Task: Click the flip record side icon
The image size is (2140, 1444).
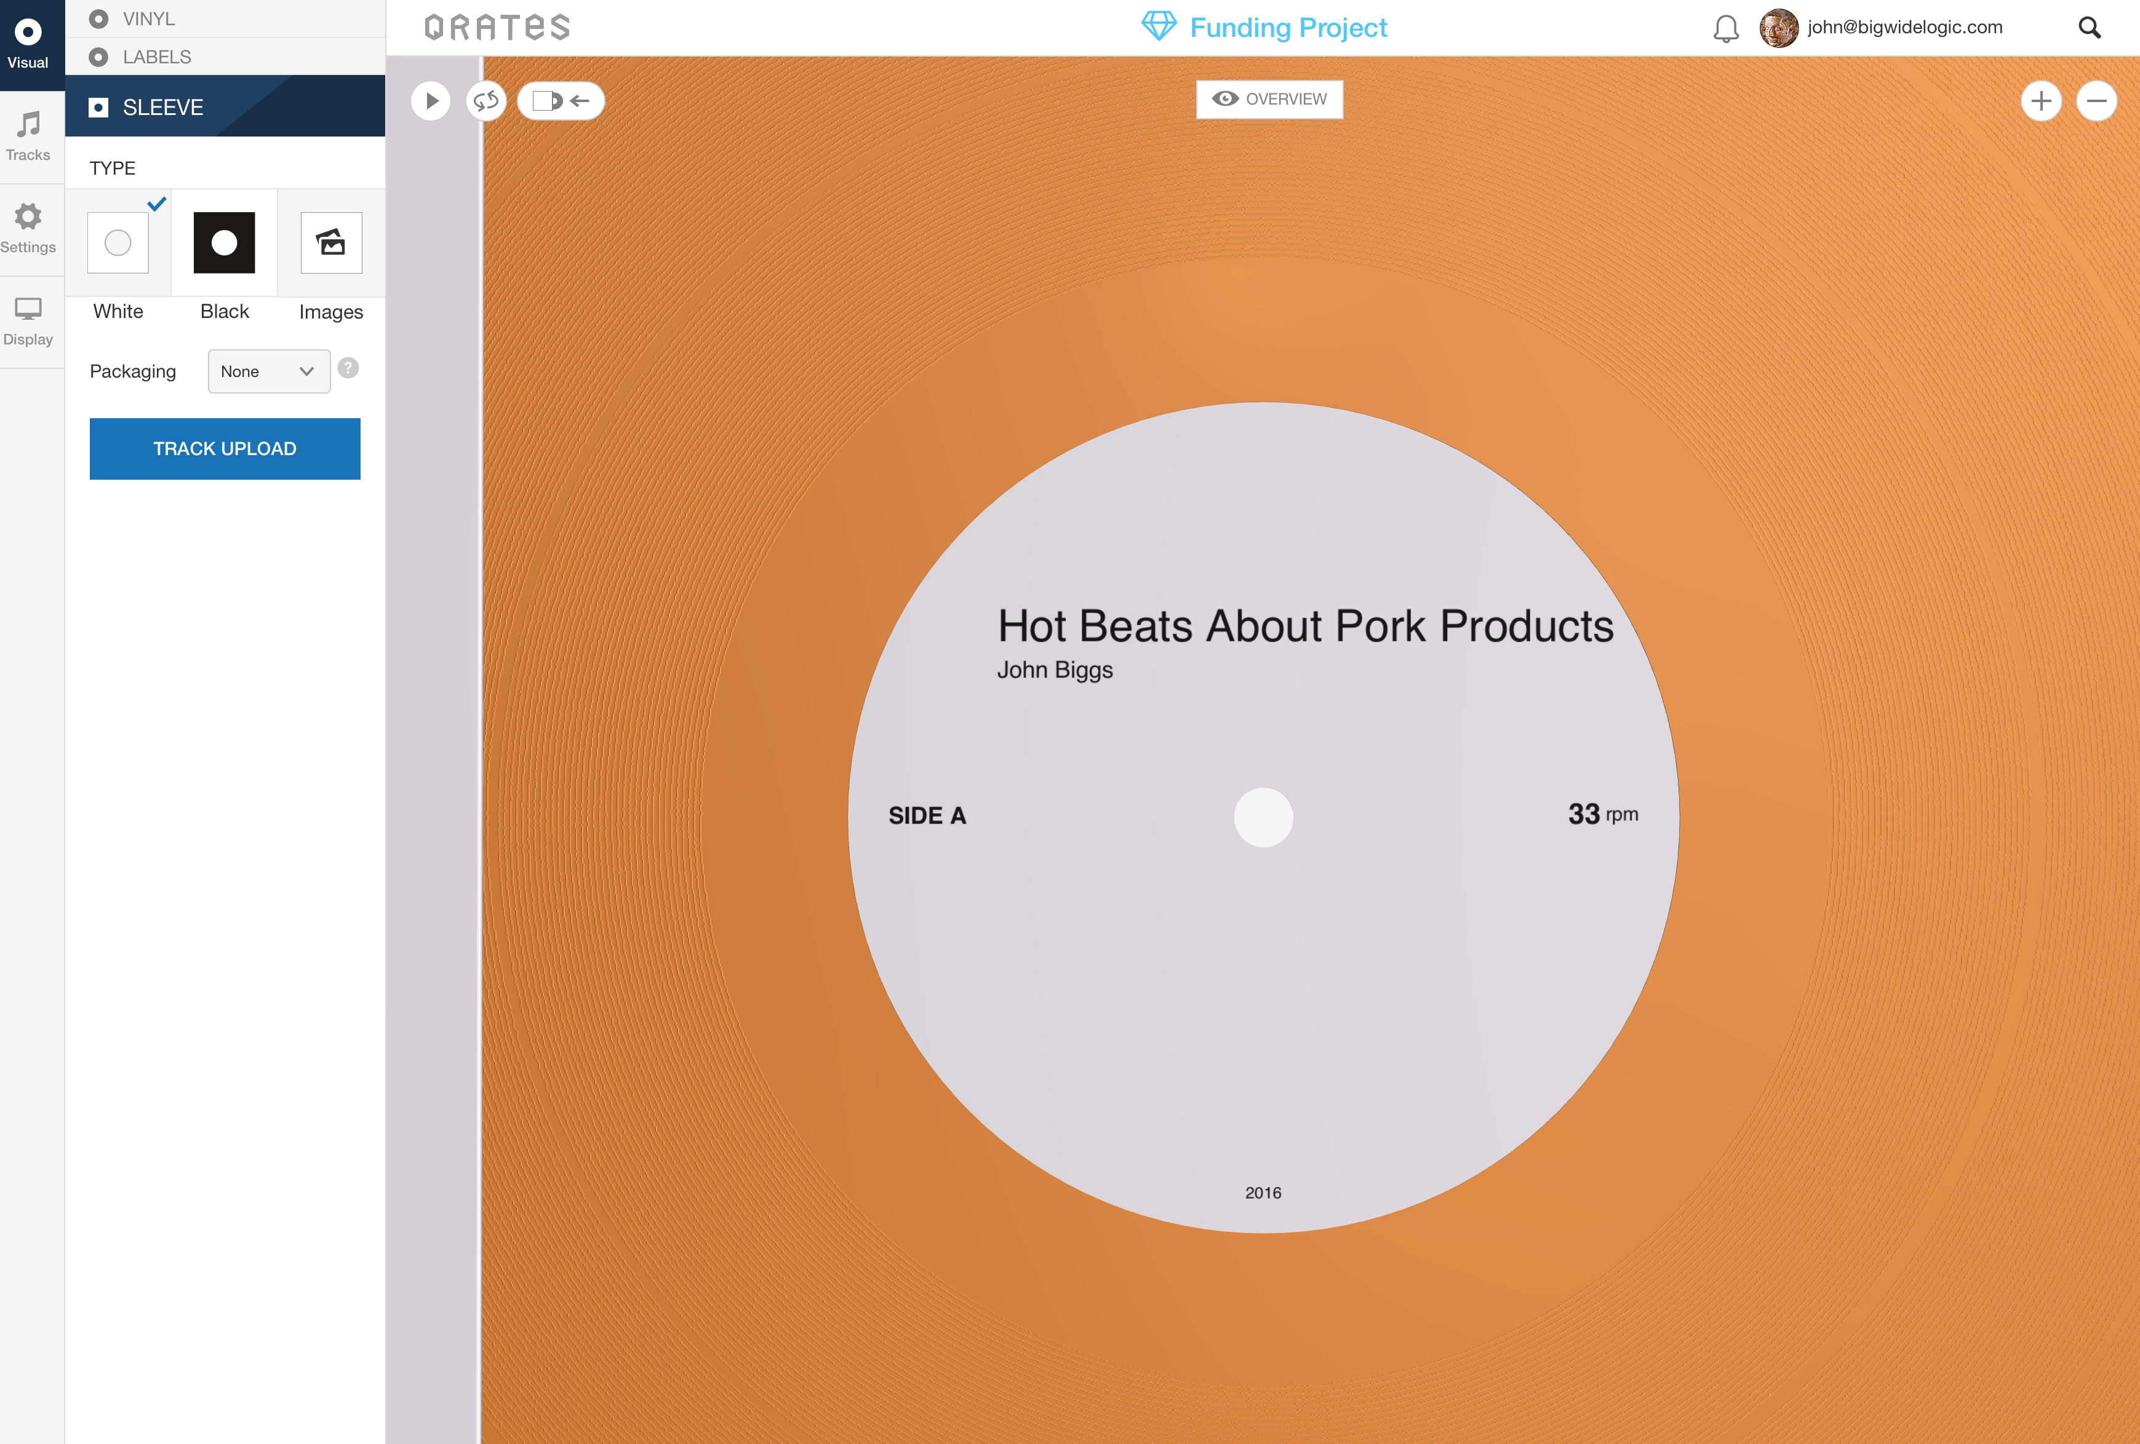Action: tap(486, 100)
